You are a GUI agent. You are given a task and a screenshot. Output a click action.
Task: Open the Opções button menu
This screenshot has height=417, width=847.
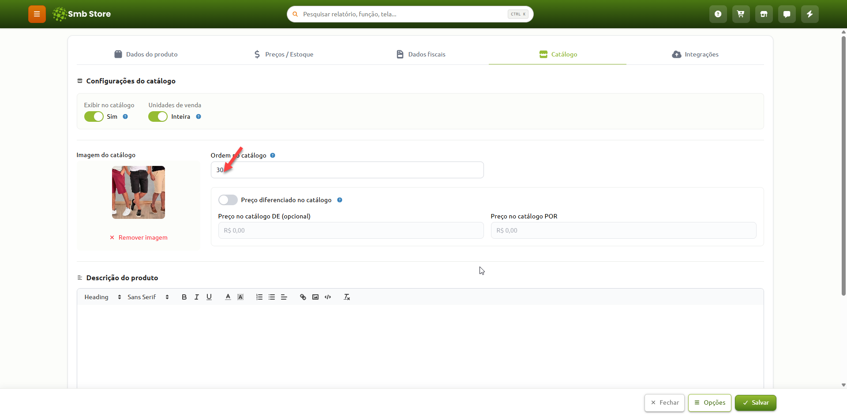pyautogui.click(x=710, y=403)
